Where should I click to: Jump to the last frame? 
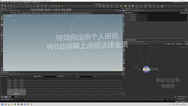pos(10,97)
